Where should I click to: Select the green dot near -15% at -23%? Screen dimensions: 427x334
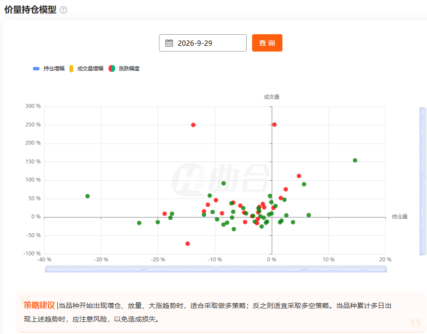[139, 223]
